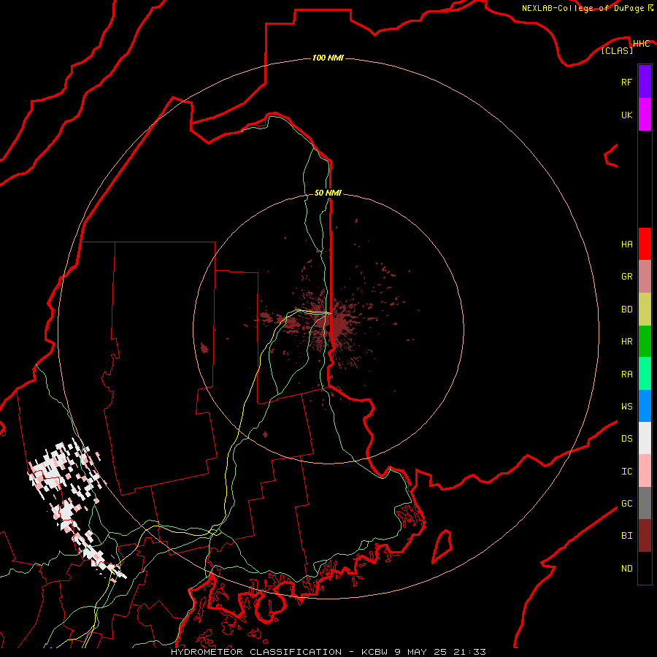Click the [CLAS] units label
657x657 pixels.
(x=617, y=50)
